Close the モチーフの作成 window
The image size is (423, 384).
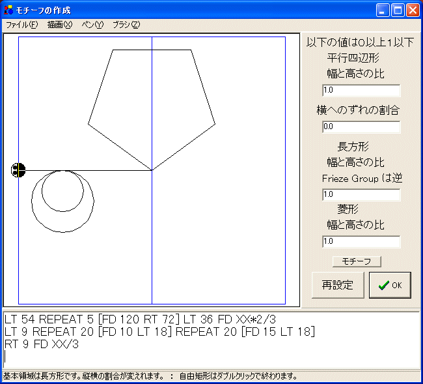tap(413, 10)
